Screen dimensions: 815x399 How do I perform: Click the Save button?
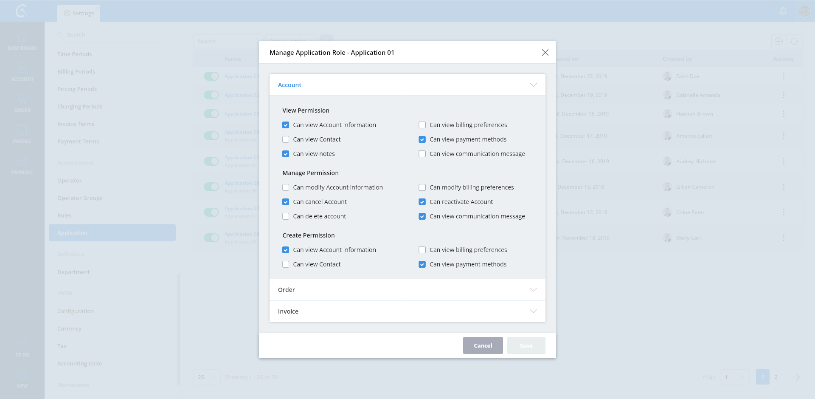[526, 345]
